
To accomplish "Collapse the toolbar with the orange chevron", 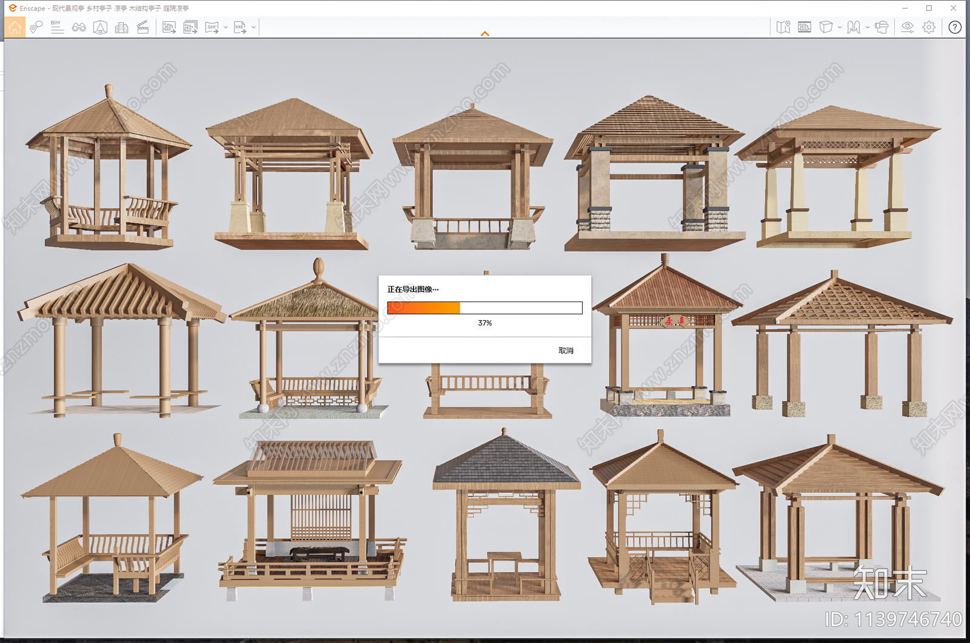I will tap(485, 34).
